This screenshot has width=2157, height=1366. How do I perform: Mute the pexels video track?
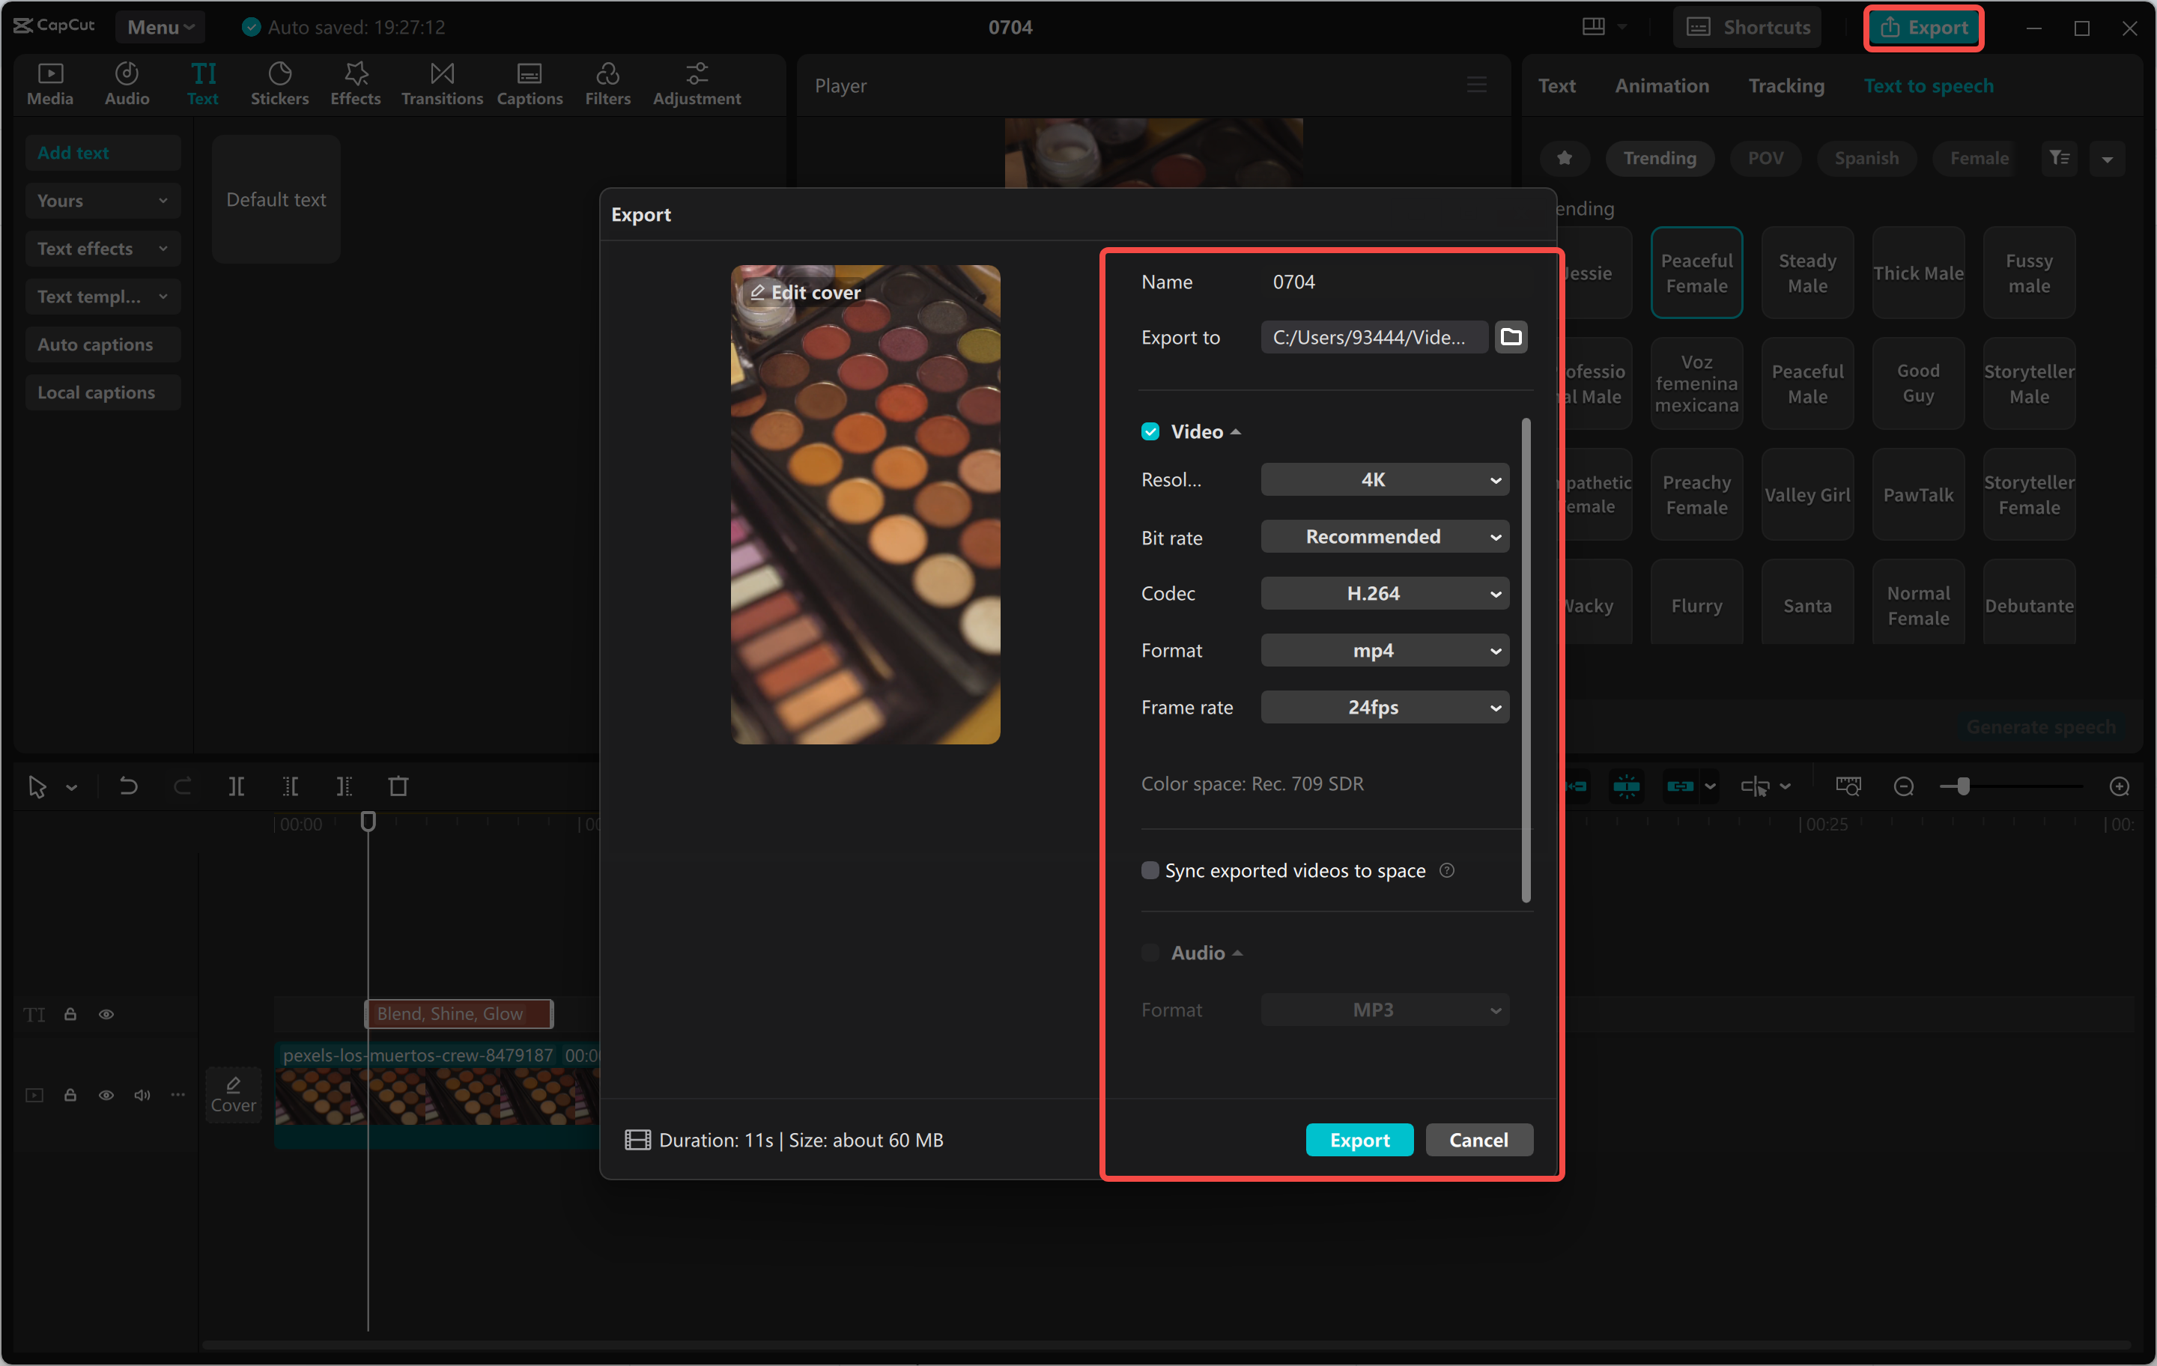click(141, 1095)
